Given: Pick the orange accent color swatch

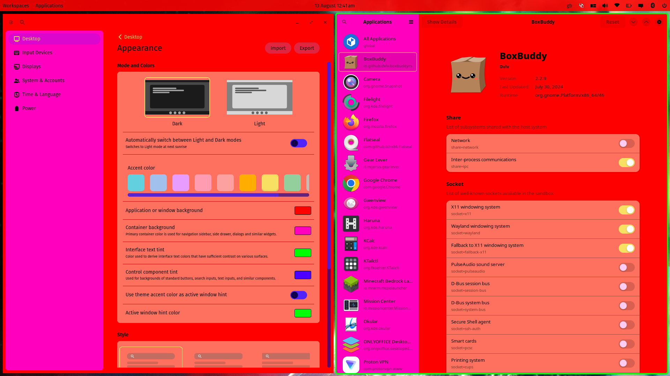Looking at the screenshot, I should pos(247,183).
